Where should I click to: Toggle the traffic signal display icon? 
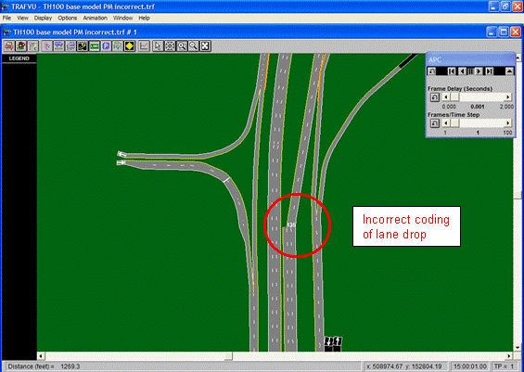pos(21,46)
